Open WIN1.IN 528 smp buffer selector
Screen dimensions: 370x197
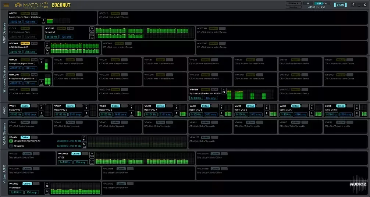[x=31, y=68]
